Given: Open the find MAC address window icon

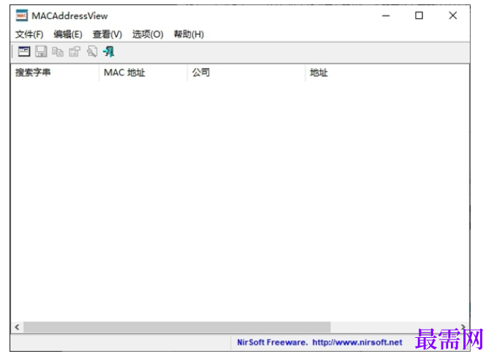Looking at the screenshot, I should 24,51.
